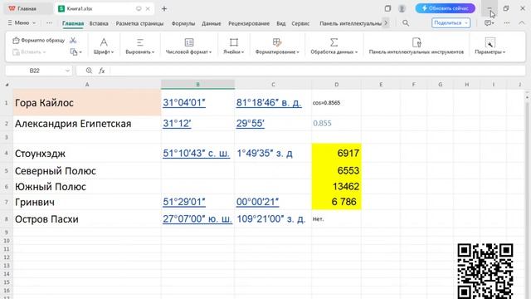Switch to the Рецензирование tab
Viewport: 531px width, 299px height.
[249, 23]
